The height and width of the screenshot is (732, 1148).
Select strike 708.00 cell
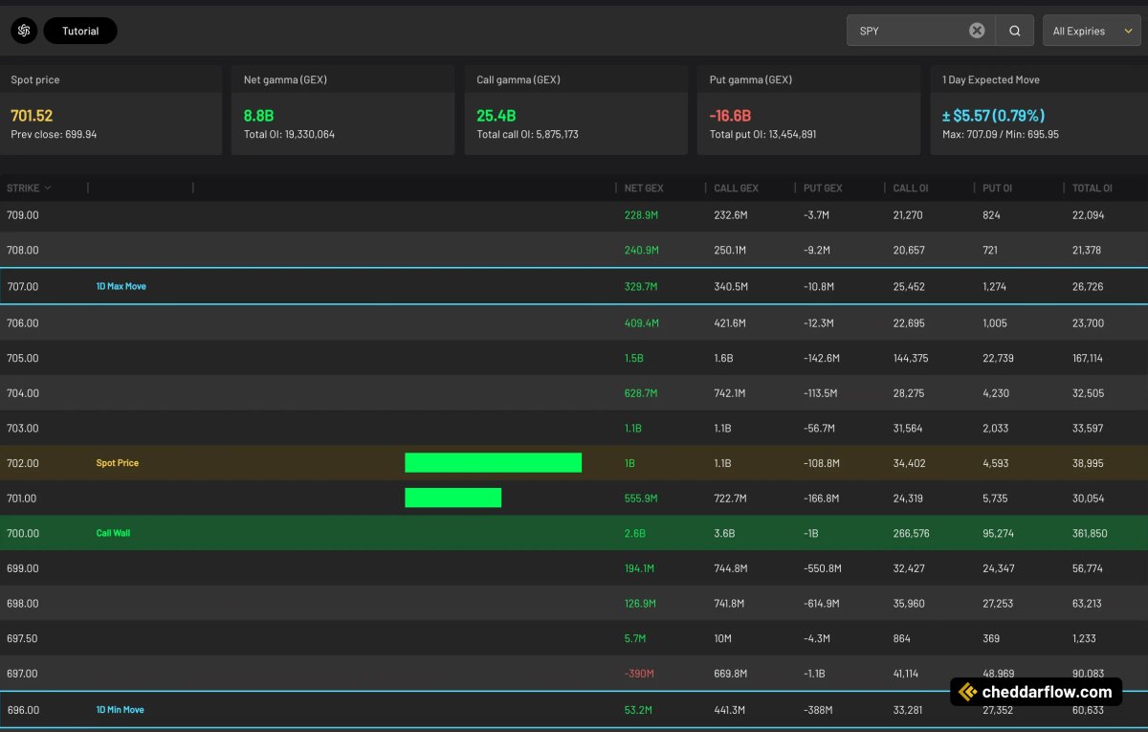point(23,250)
